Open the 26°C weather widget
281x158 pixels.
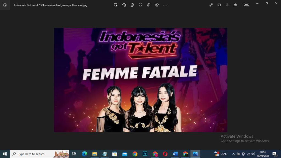point(221,154)
